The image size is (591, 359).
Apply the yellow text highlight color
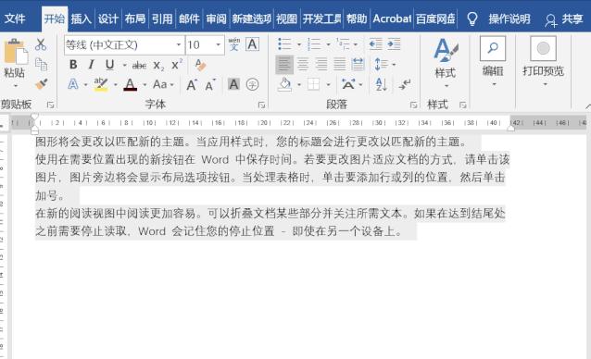tap(101, 85)
